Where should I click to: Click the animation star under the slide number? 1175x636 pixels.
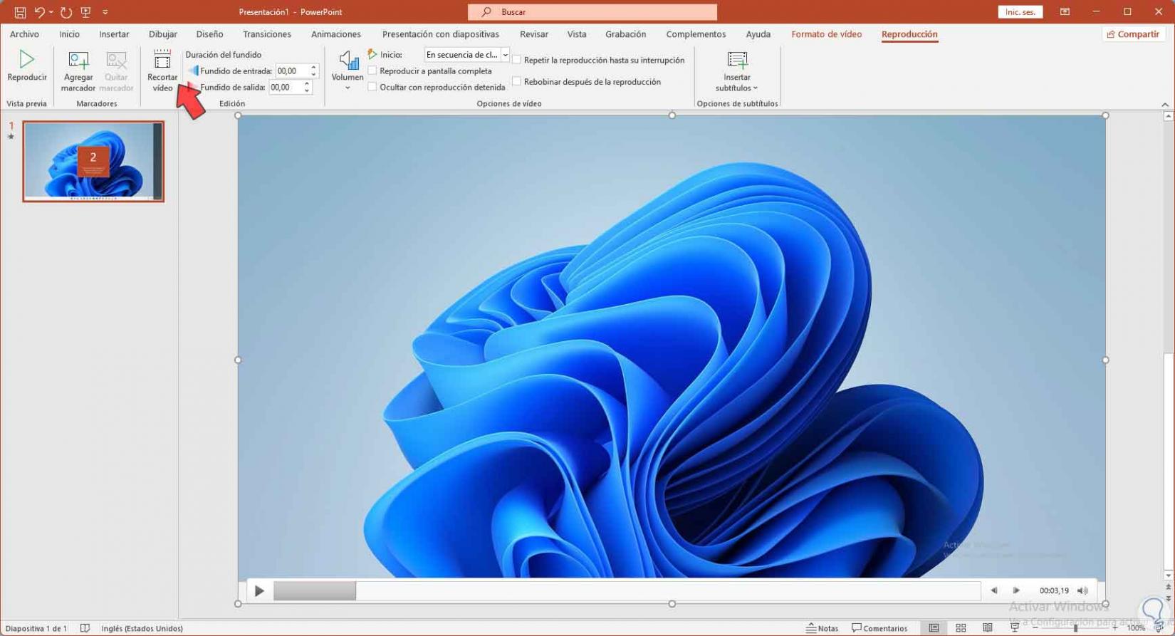11,137
